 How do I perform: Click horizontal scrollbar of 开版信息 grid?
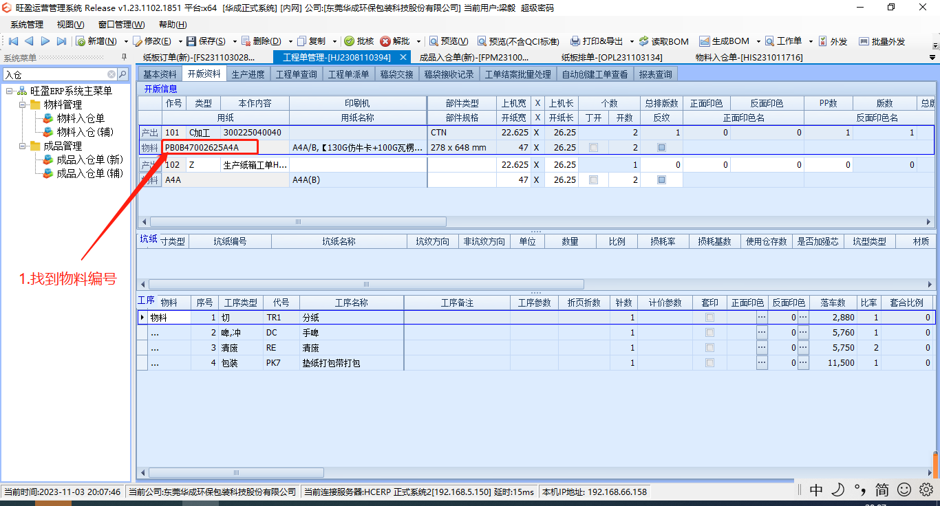coord(298,221)
